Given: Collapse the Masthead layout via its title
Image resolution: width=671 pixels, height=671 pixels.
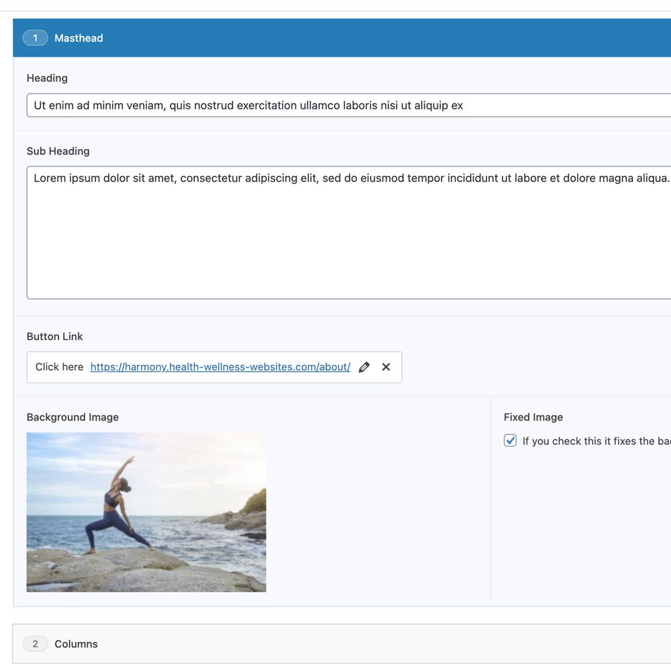Looking at the screenshot, I should point(79,38).
